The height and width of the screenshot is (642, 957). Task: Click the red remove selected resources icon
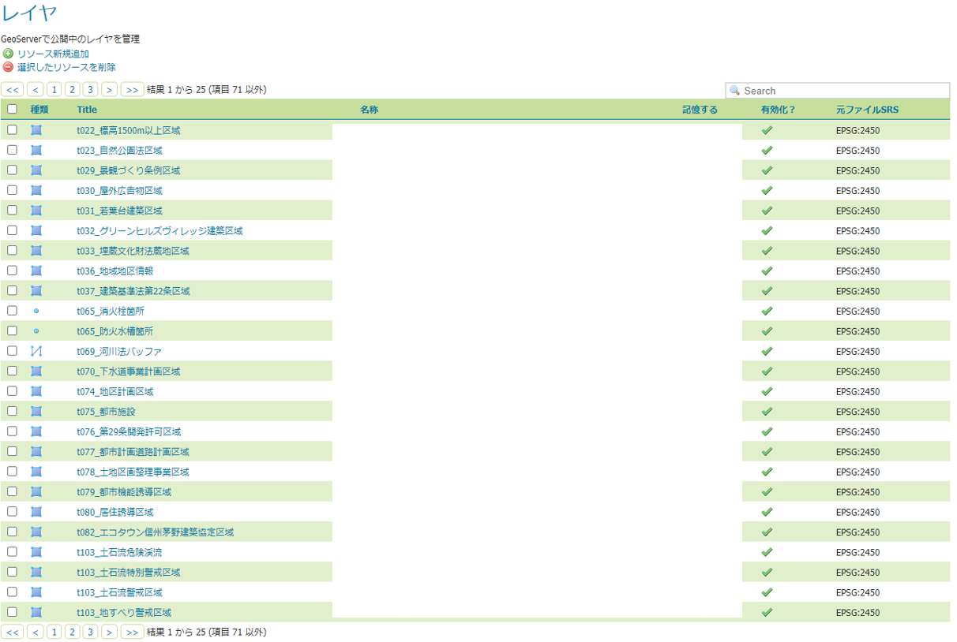coord(8,67)
